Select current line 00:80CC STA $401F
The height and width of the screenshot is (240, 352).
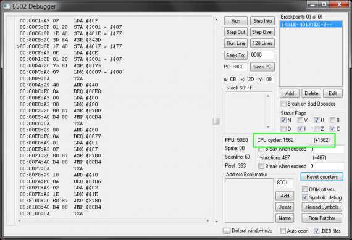pyautogui.click(x=69, y=46)
